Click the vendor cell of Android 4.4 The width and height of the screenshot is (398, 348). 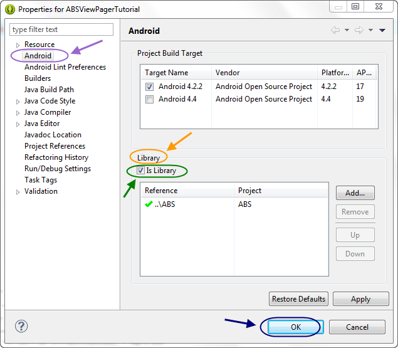[x=264, y=99]
